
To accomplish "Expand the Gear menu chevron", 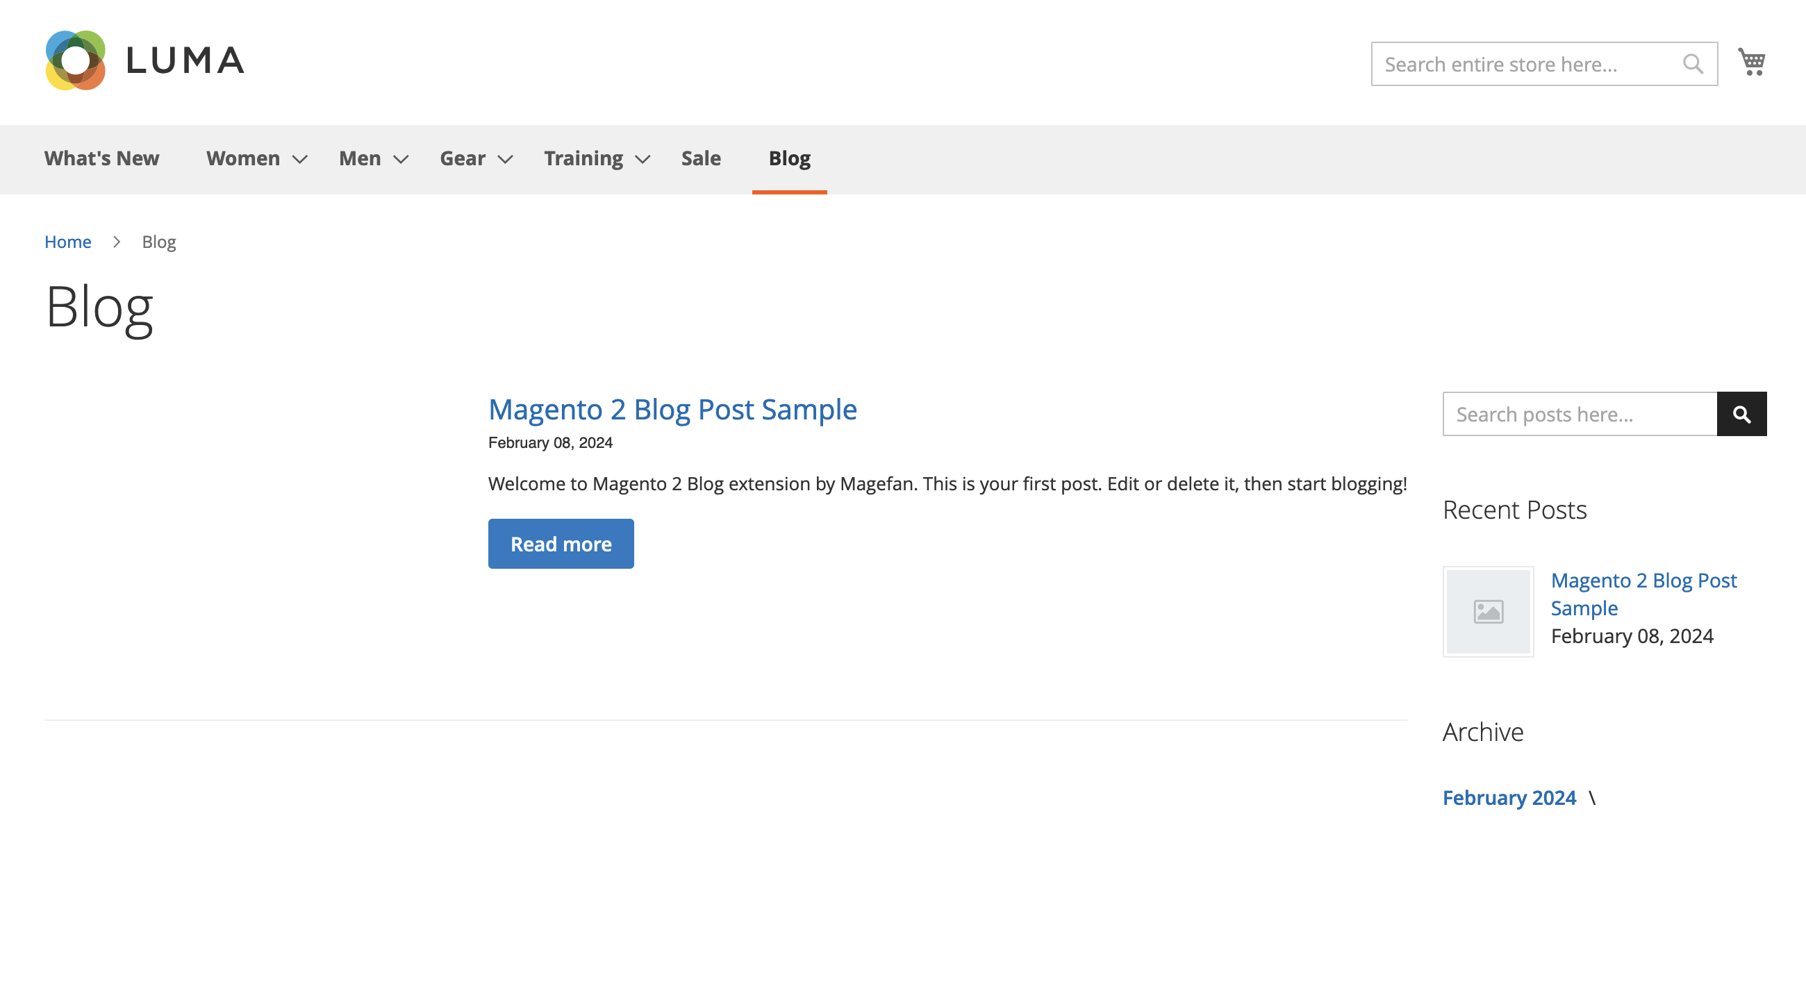I will pos(506,160).
